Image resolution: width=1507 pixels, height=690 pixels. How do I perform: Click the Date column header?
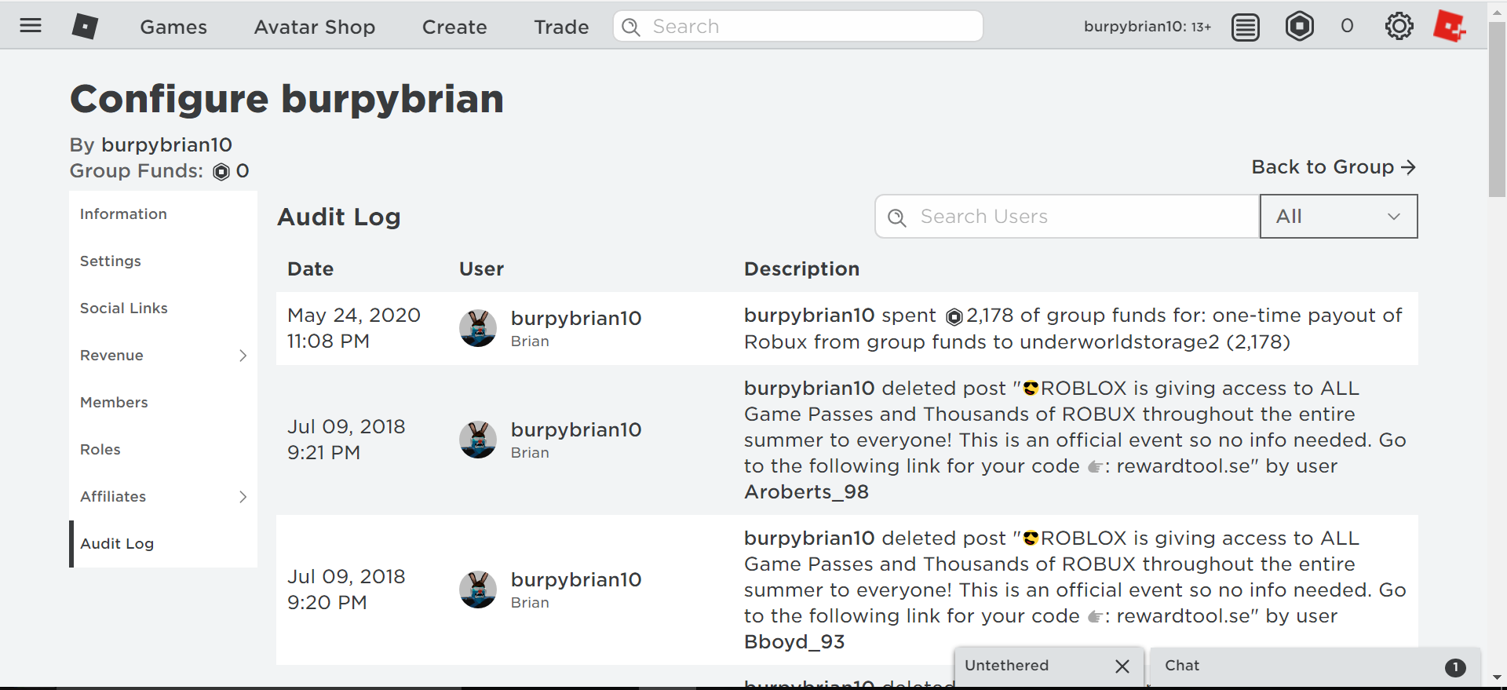(x=310, y=269)
